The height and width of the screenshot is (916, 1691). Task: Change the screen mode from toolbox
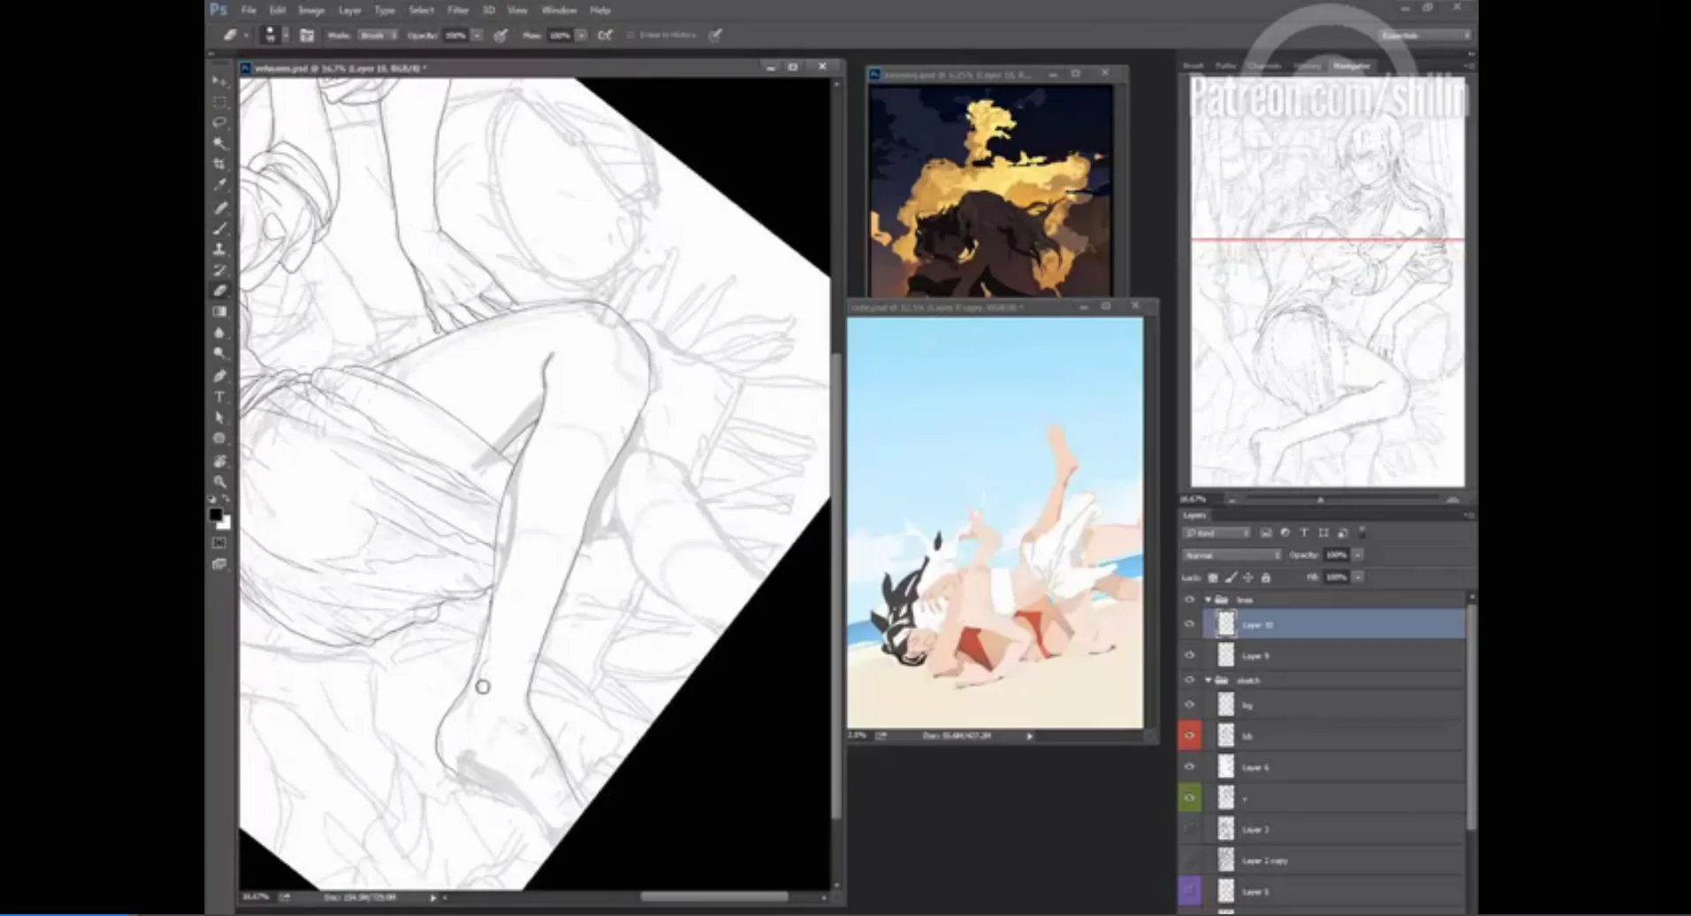tap(219, 564)
